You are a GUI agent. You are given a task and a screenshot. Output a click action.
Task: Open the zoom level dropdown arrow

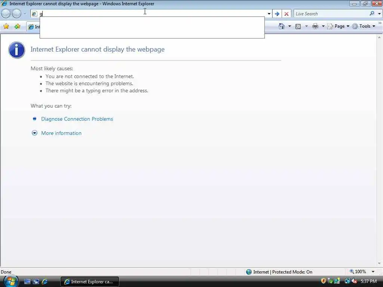click(373, 272)
